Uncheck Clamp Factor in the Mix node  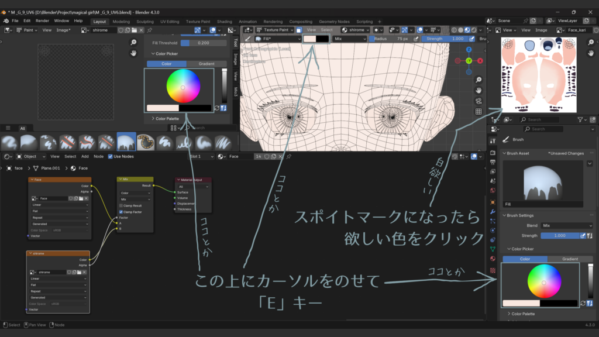(121, 212)
